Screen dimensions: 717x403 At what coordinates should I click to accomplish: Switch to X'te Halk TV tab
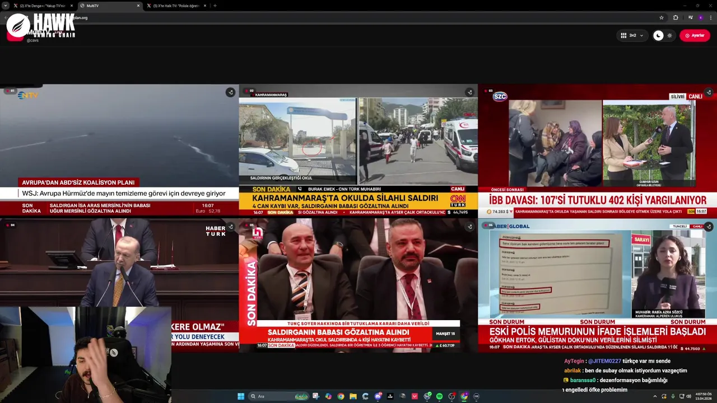click(176, 6)
